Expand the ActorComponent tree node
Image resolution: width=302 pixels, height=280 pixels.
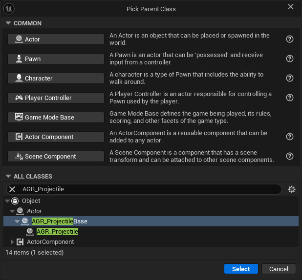[12, 242]
